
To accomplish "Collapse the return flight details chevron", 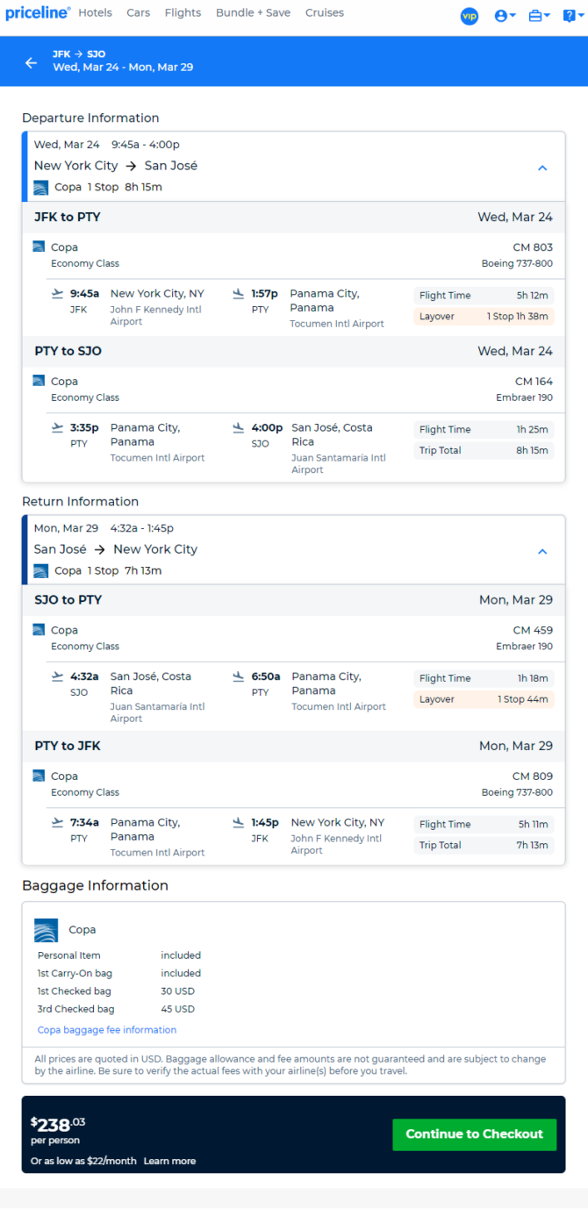I will [x=542, y=551].
